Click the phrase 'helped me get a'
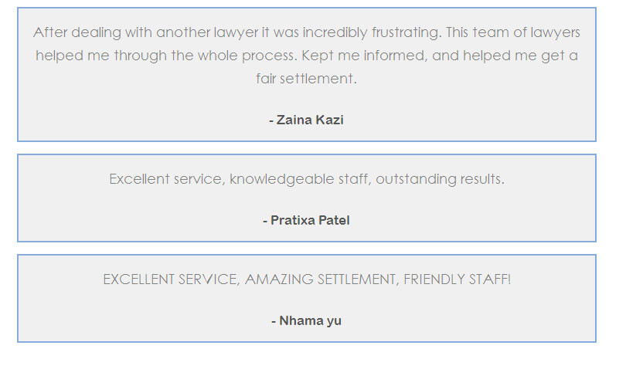643x386 pixels. tap(520, 56)
